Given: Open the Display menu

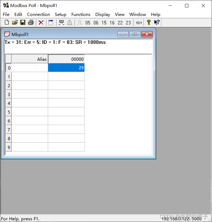Looking at the screenshot, I should coord(102,14).
